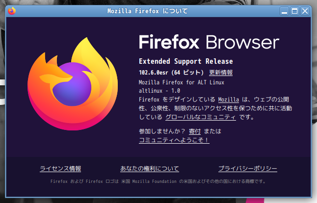
Task: Click the window title Mozilla Firefox について
Action: [148, 11]
